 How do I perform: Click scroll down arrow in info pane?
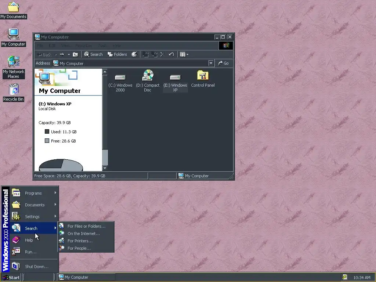click(x=105, y=168)
